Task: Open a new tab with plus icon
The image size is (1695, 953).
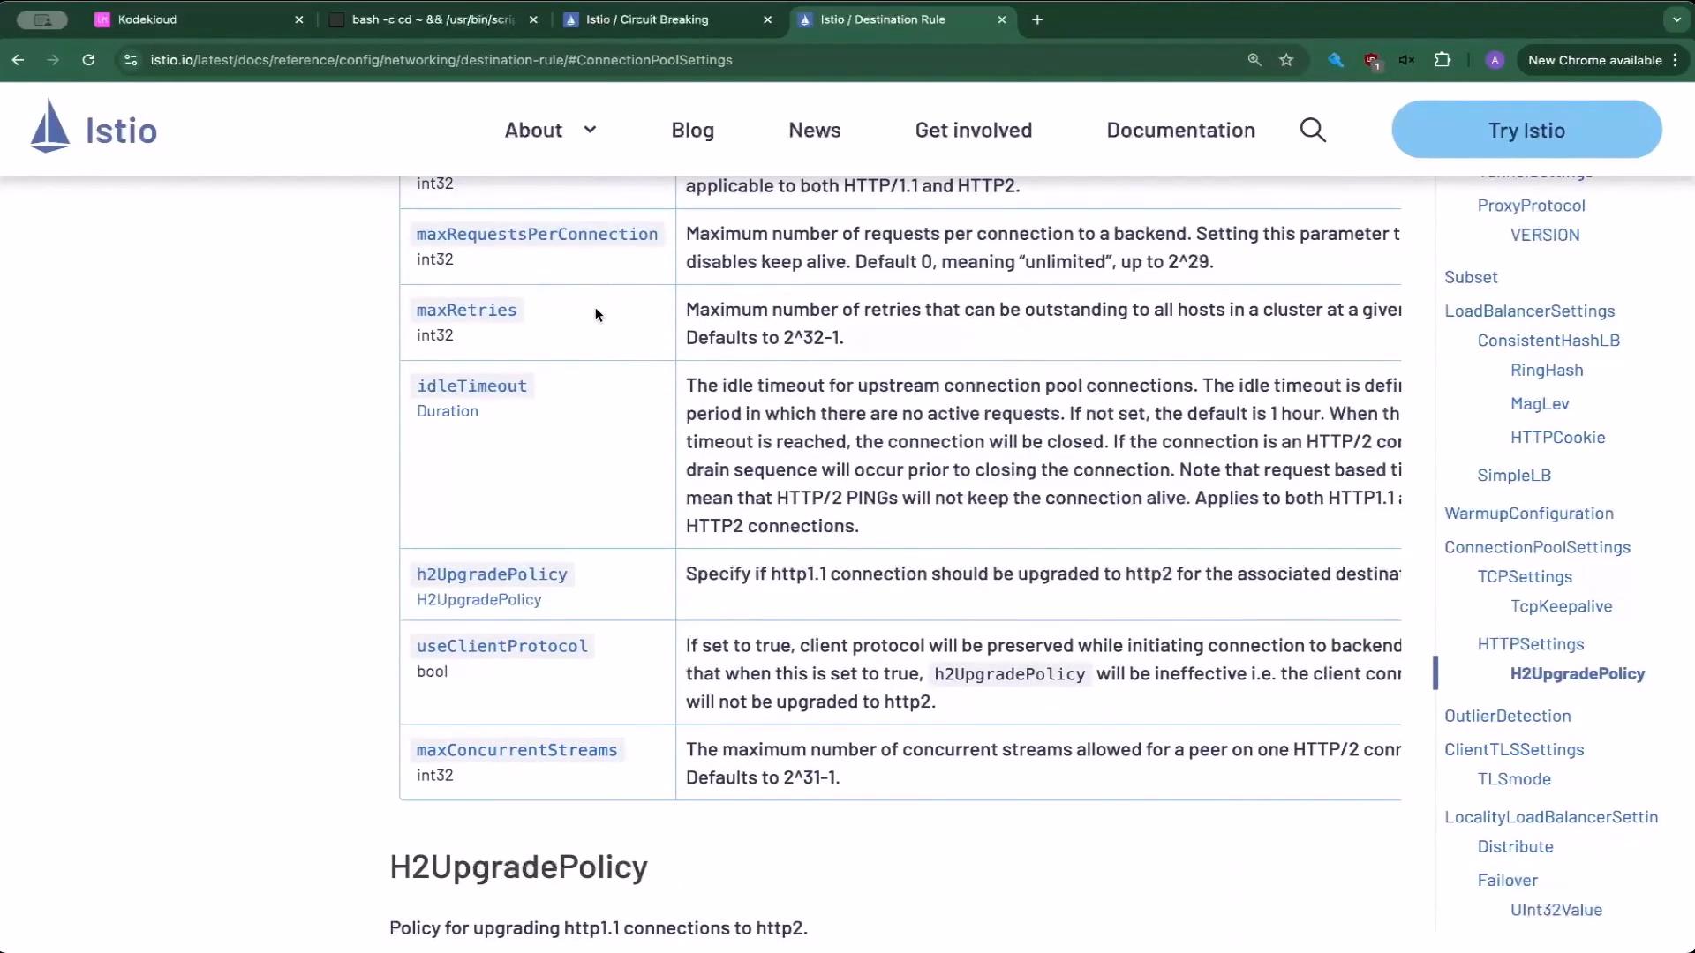Action: 1037,19
